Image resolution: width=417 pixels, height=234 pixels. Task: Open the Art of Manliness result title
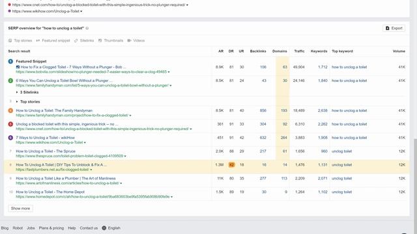pos(66,178)
